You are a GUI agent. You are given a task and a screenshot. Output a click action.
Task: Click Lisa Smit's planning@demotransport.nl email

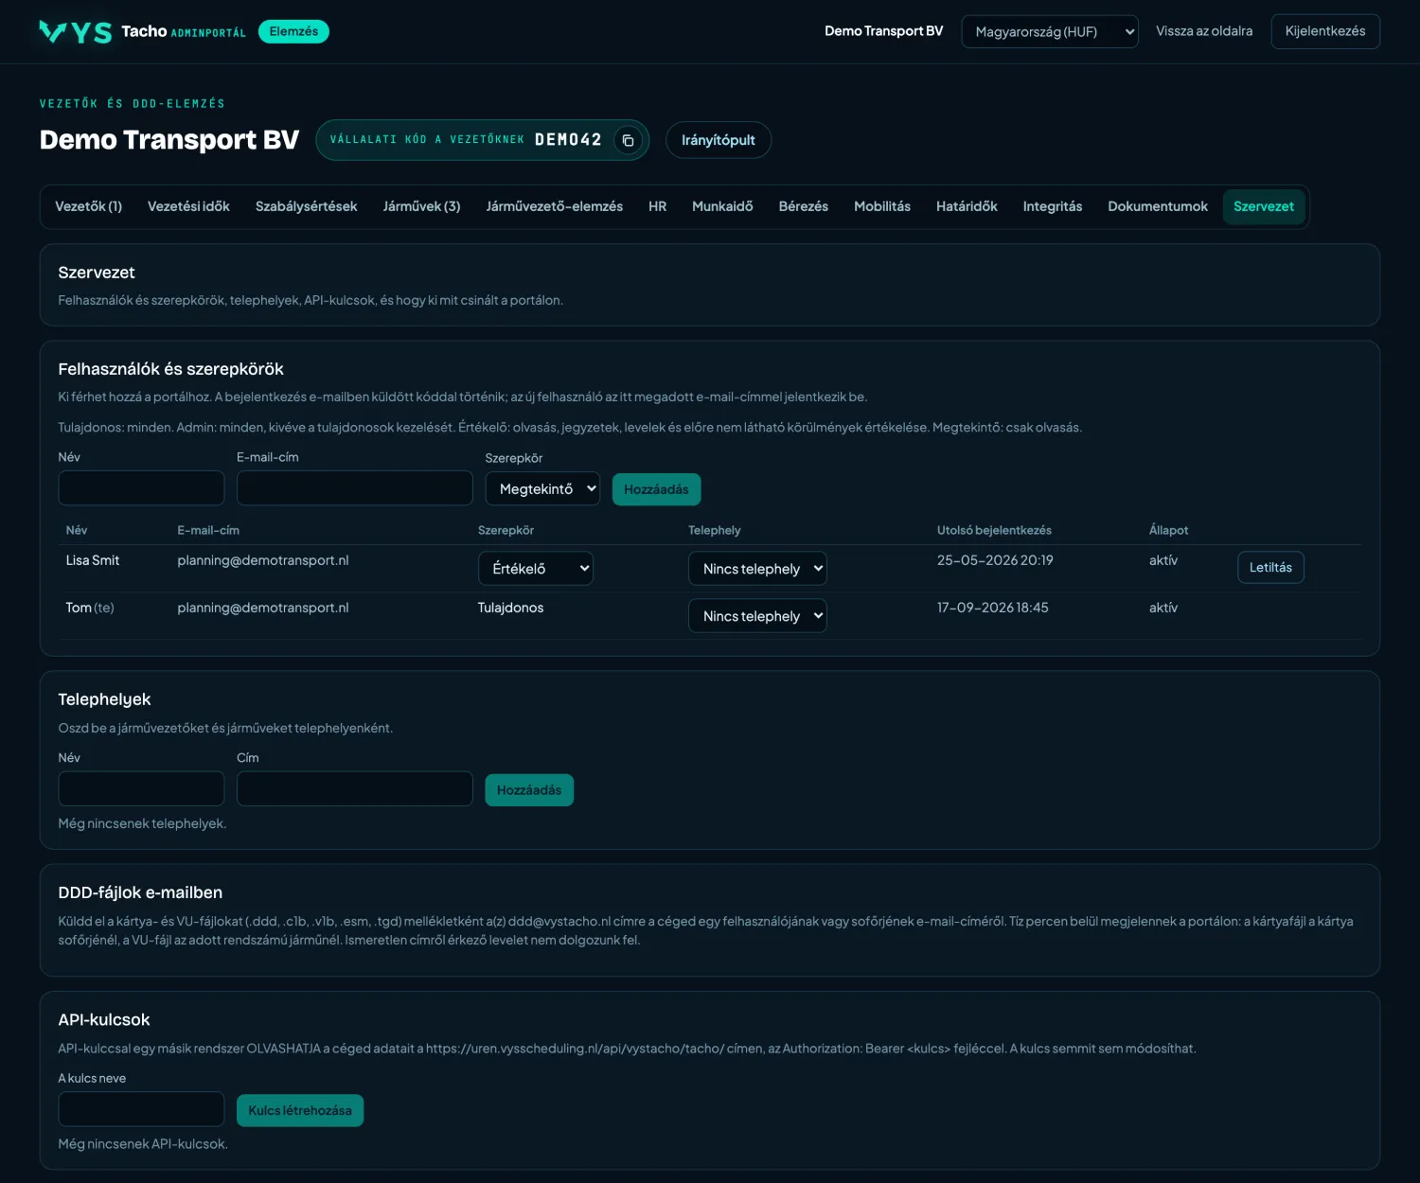[x=263, y=560]
